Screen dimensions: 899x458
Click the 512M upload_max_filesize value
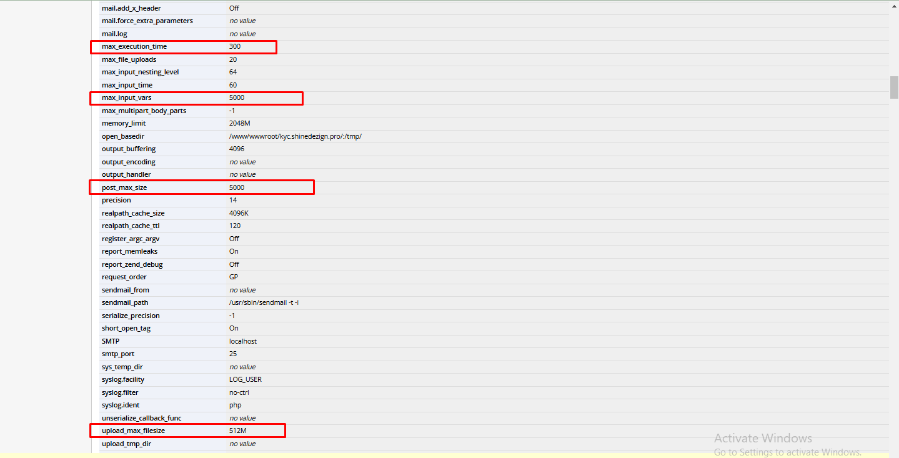click(238, 431)
